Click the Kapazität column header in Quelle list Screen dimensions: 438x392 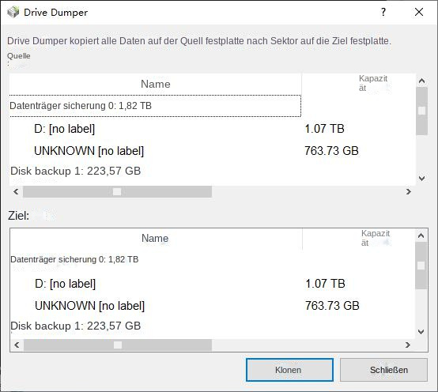359,84
